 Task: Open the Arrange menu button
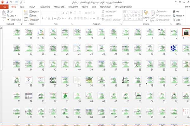146,16
